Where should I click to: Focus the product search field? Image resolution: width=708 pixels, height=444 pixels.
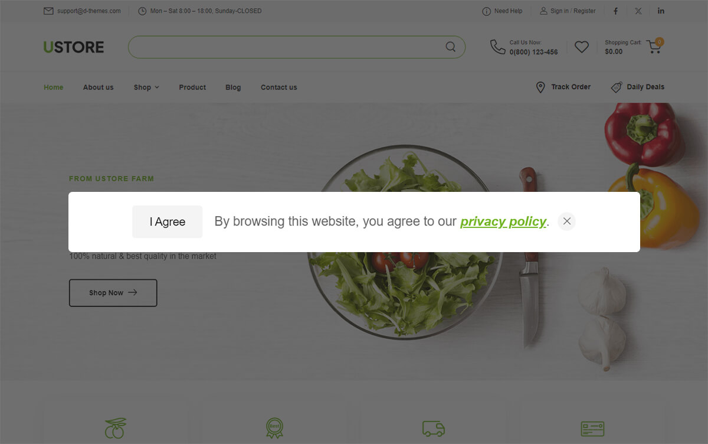(286, 47)
